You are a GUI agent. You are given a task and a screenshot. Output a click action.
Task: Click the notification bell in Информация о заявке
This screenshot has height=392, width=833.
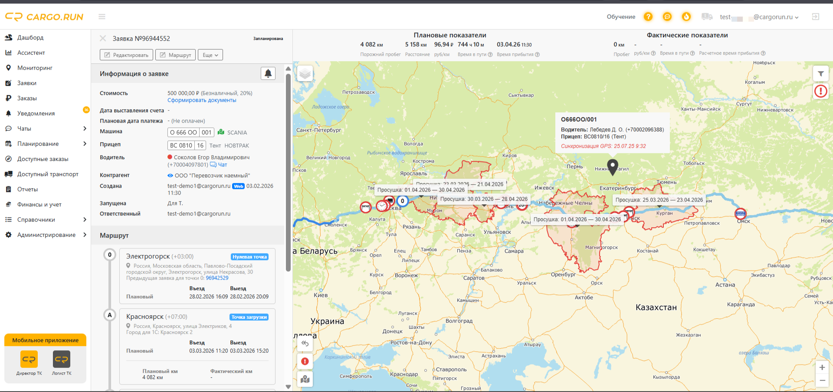pos(268,73)
